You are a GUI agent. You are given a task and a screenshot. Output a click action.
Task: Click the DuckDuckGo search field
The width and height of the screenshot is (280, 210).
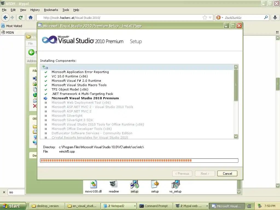pos(243,18)
